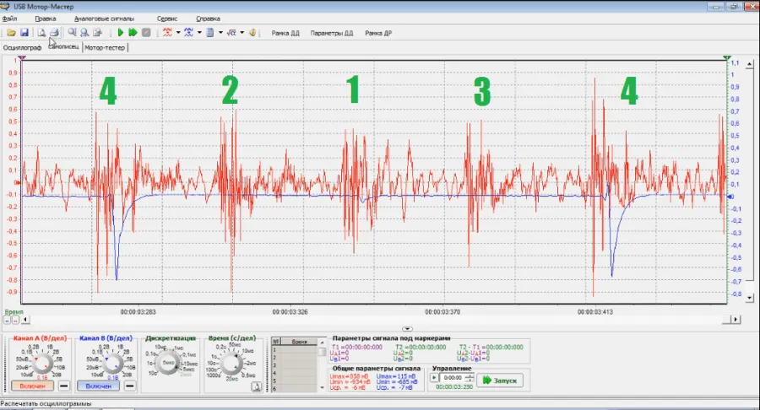This screenshot has width=760, height=410.
Task: Click the dash button beside Канал B Включен
Action: [129, 386]
